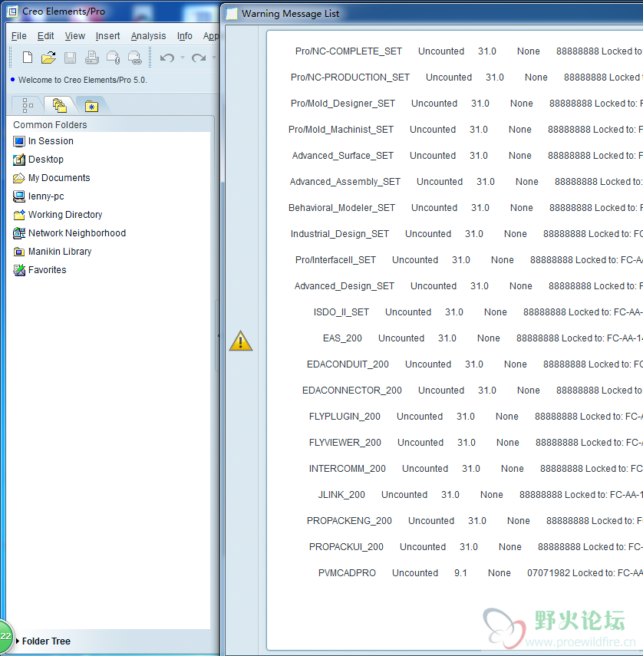Click the Redo arrow icon
The image size is (643, 656).
coord(199,58)
